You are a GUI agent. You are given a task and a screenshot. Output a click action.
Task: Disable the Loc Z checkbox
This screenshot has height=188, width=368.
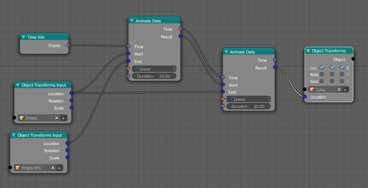click(342, 67)
